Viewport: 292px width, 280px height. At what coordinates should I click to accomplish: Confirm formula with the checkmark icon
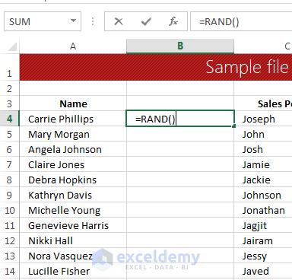tap(146, 21)
